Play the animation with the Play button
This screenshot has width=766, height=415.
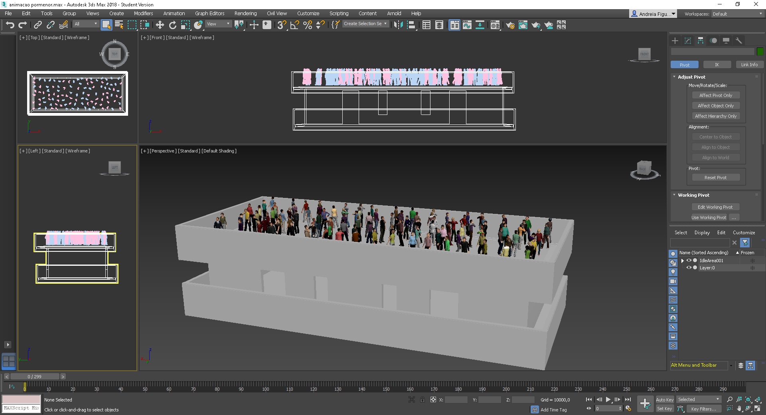coord(608,399)
